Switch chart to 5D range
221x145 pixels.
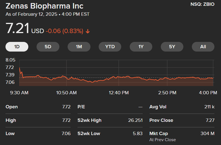coord(48,47)
